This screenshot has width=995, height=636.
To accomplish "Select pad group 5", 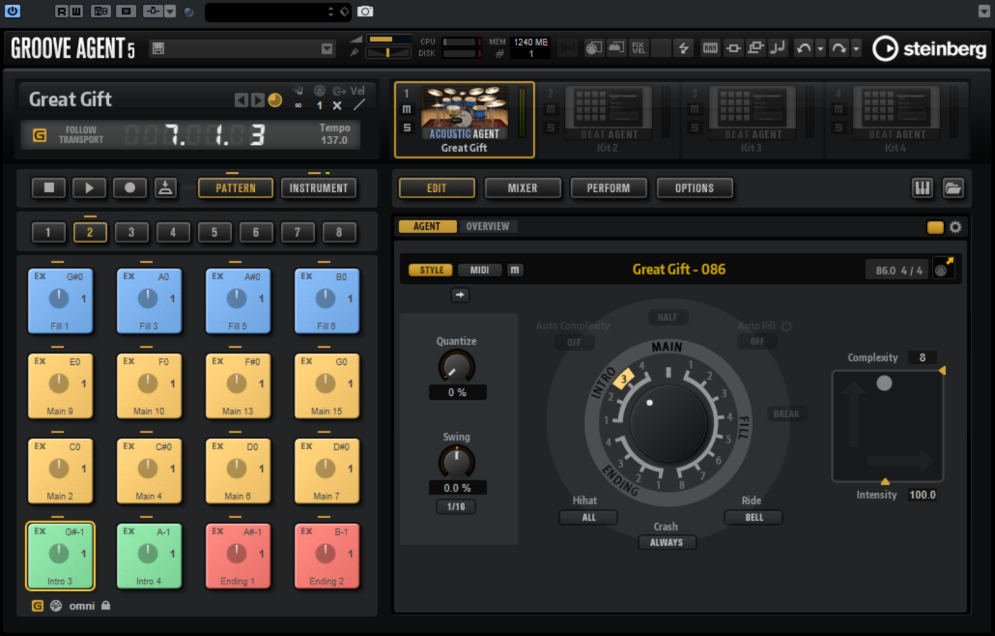I will 214,232.
